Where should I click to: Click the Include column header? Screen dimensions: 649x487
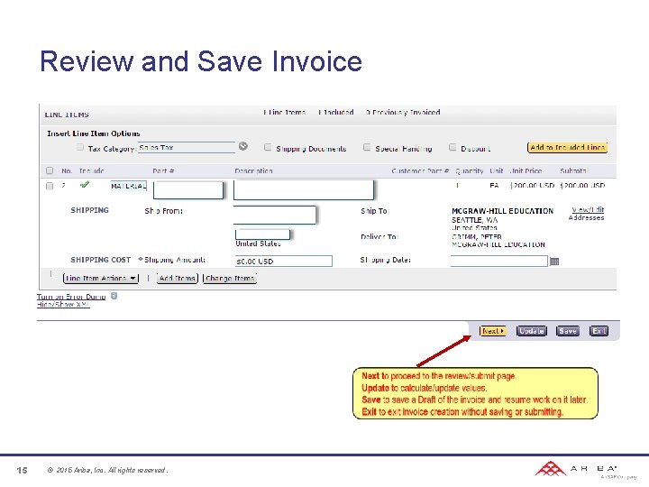click(x=91, y=170)
